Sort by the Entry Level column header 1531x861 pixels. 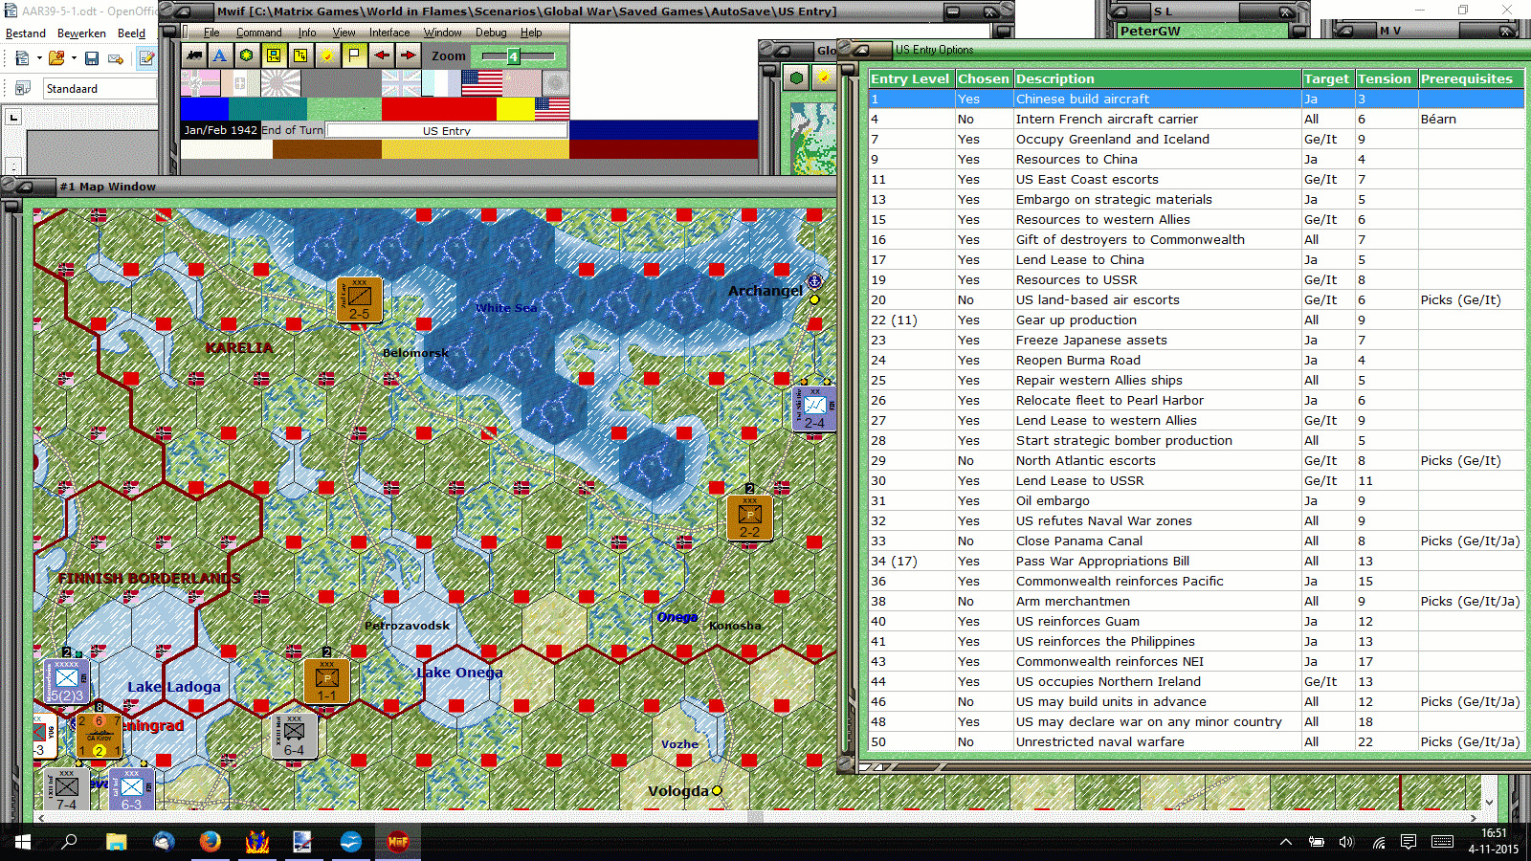pos(910,78)
